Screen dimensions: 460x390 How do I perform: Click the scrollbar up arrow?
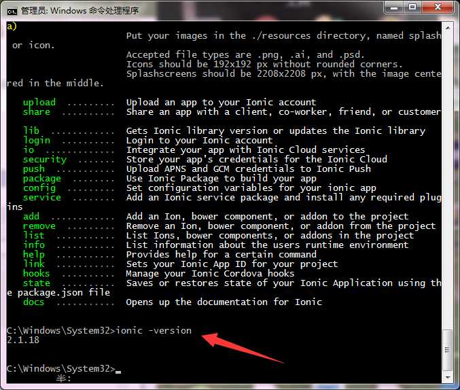[448, 28]
